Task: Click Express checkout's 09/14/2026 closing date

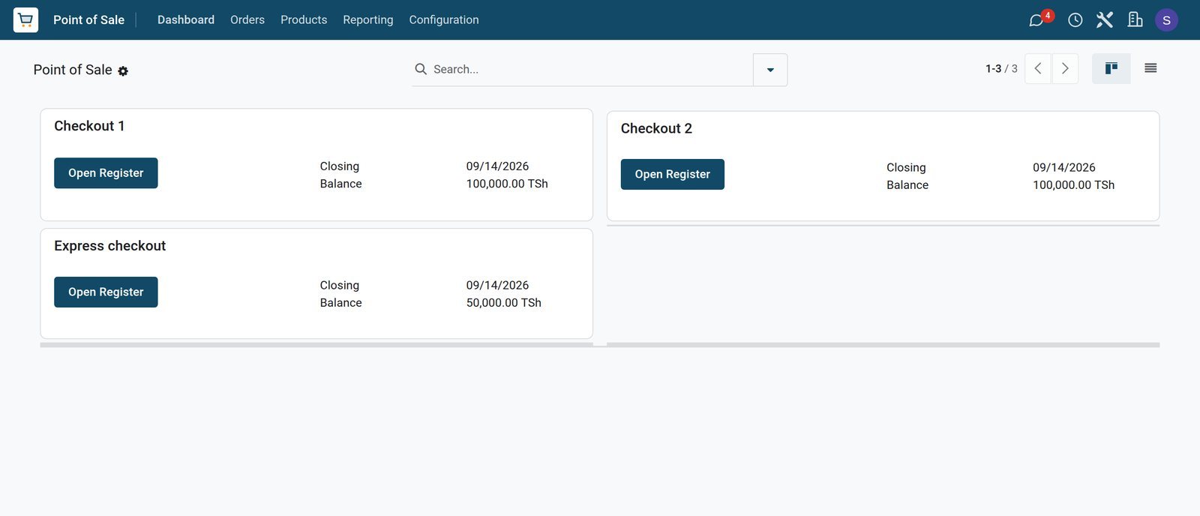Action: point(497,285)
